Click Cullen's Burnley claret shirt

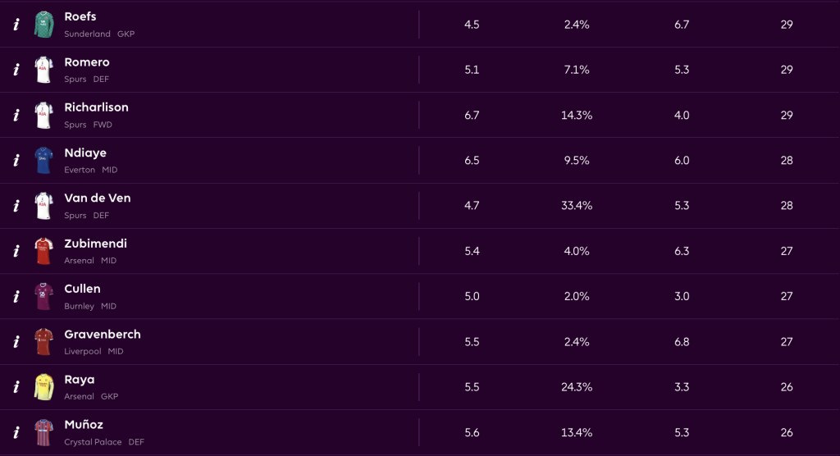43,297
